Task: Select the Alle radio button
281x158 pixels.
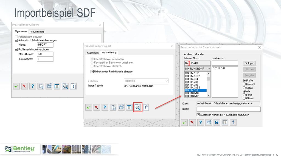Action: (244, 91)
